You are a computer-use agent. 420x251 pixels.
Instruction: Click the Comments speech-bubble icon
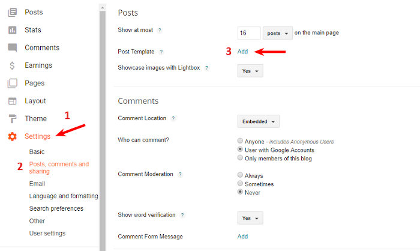pos(12,48)
